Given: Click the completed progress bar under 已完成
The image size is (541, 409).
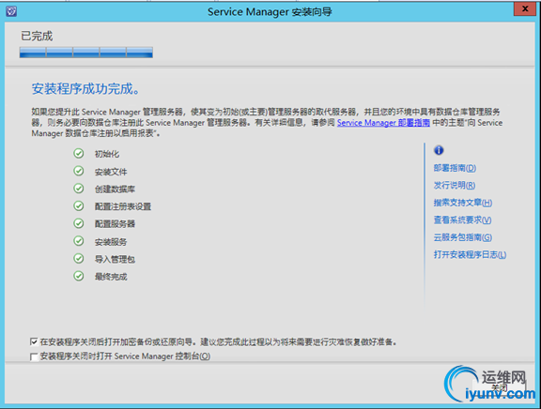Looking at the screenshot, I should tap(86, 53).
